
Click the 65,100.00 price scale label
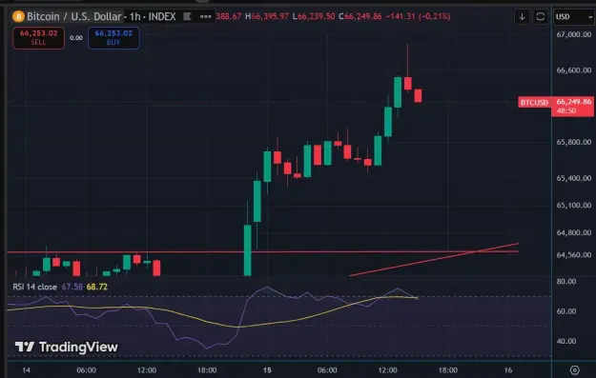coord(574,206)
